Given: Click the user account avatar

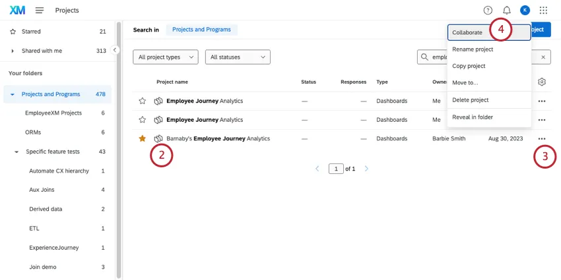Looking at the screenshot, I should (x=525, y=11).
